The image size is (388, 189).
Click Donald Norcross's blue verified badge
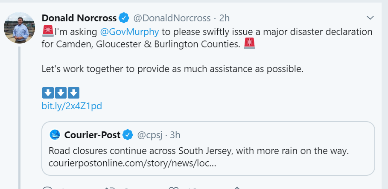pyautogui.click(x=124, y=18)
